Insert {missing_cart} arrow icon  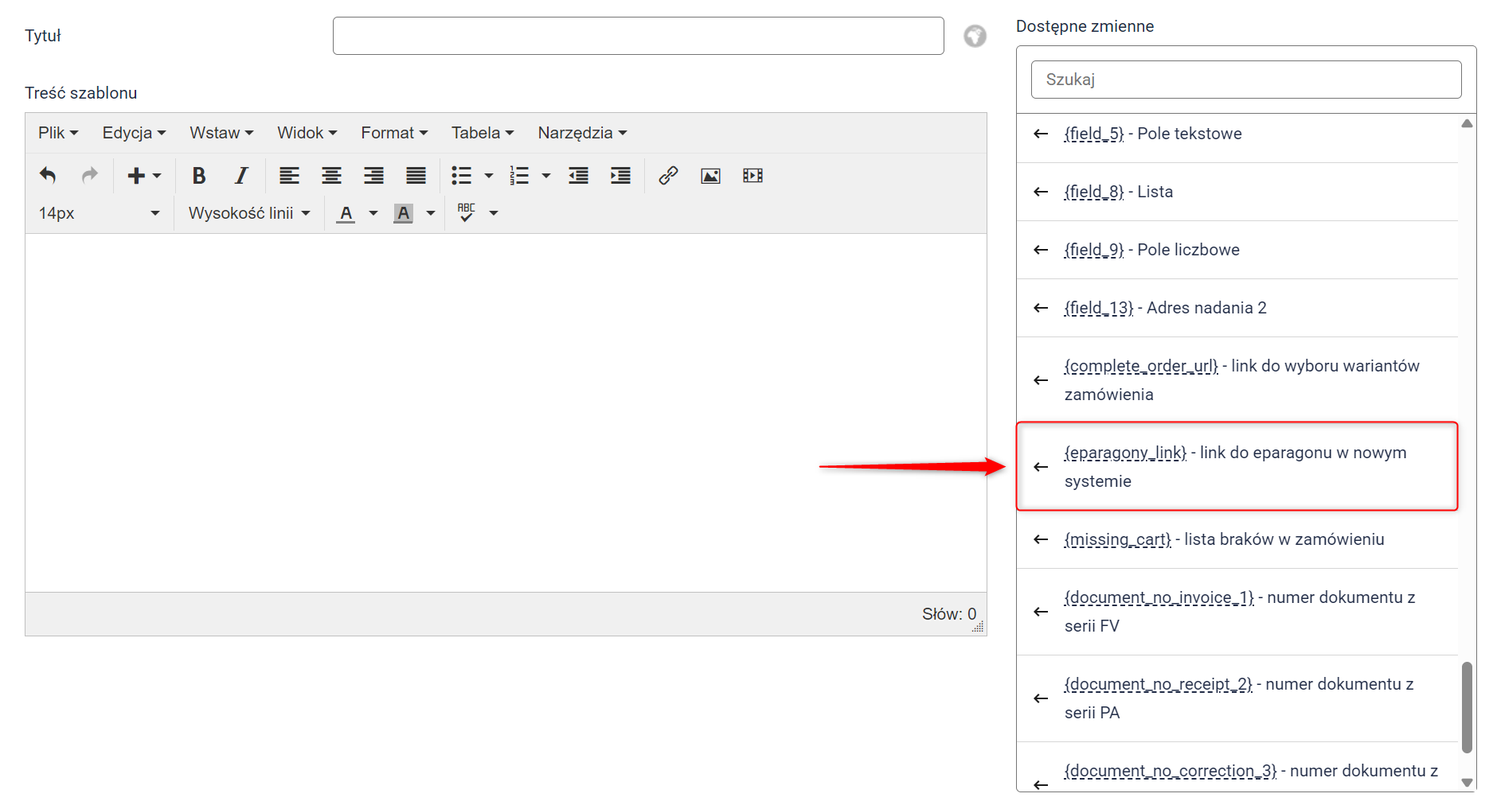point(1040,539)
